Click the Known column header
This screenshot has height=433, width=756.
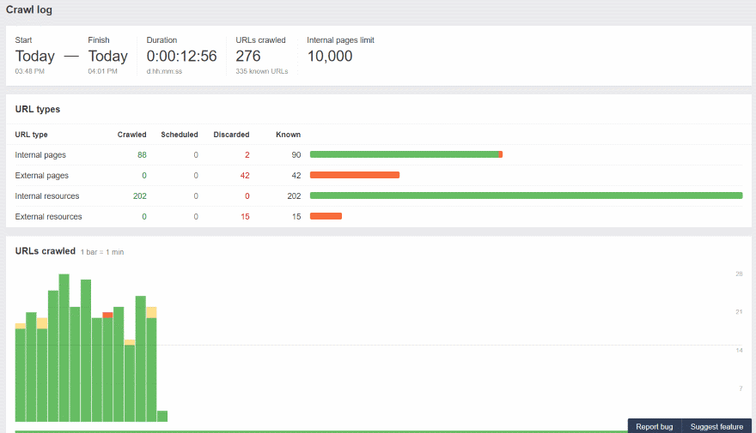pyautogui.click(x=288, y=135)
